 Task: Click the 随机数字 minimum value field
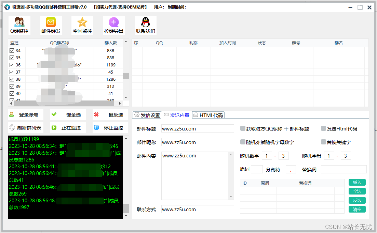tap(267, 156)
